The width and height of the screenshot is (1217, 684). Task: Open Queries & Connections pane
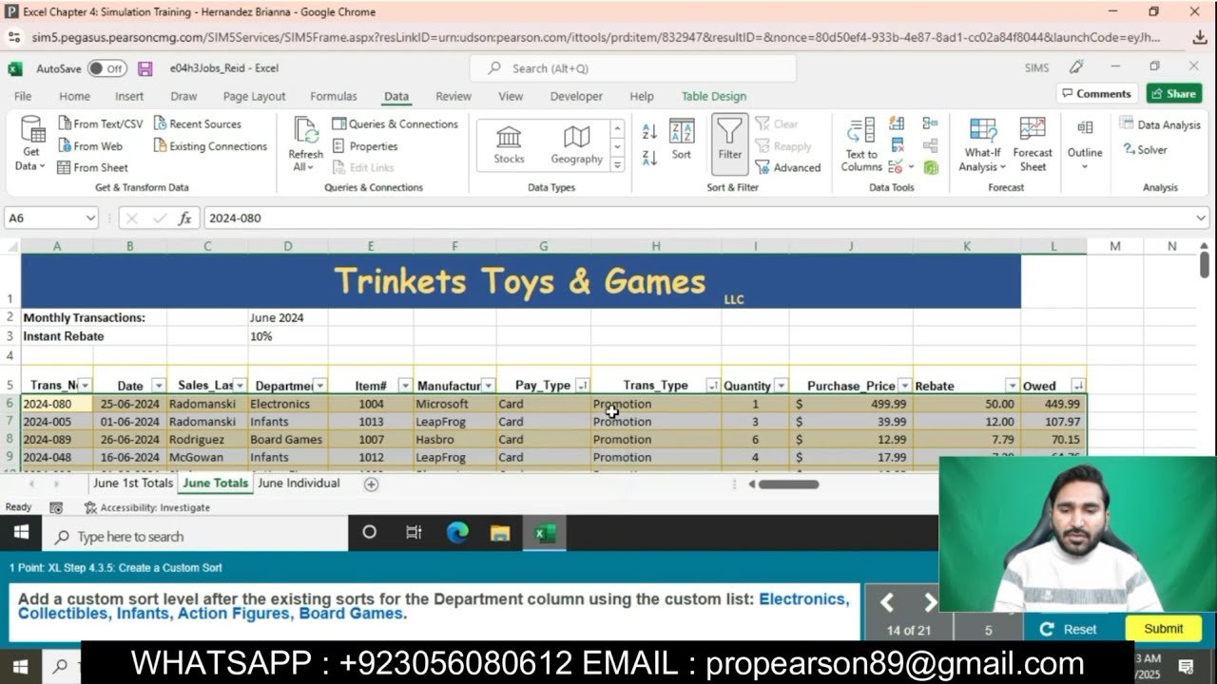click(x=395, y=123)
